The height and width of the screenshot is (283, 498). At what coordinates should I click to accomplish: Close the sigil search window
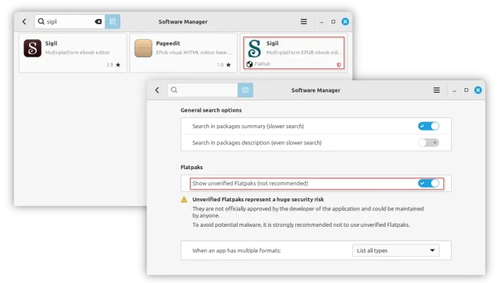(345, 21)
